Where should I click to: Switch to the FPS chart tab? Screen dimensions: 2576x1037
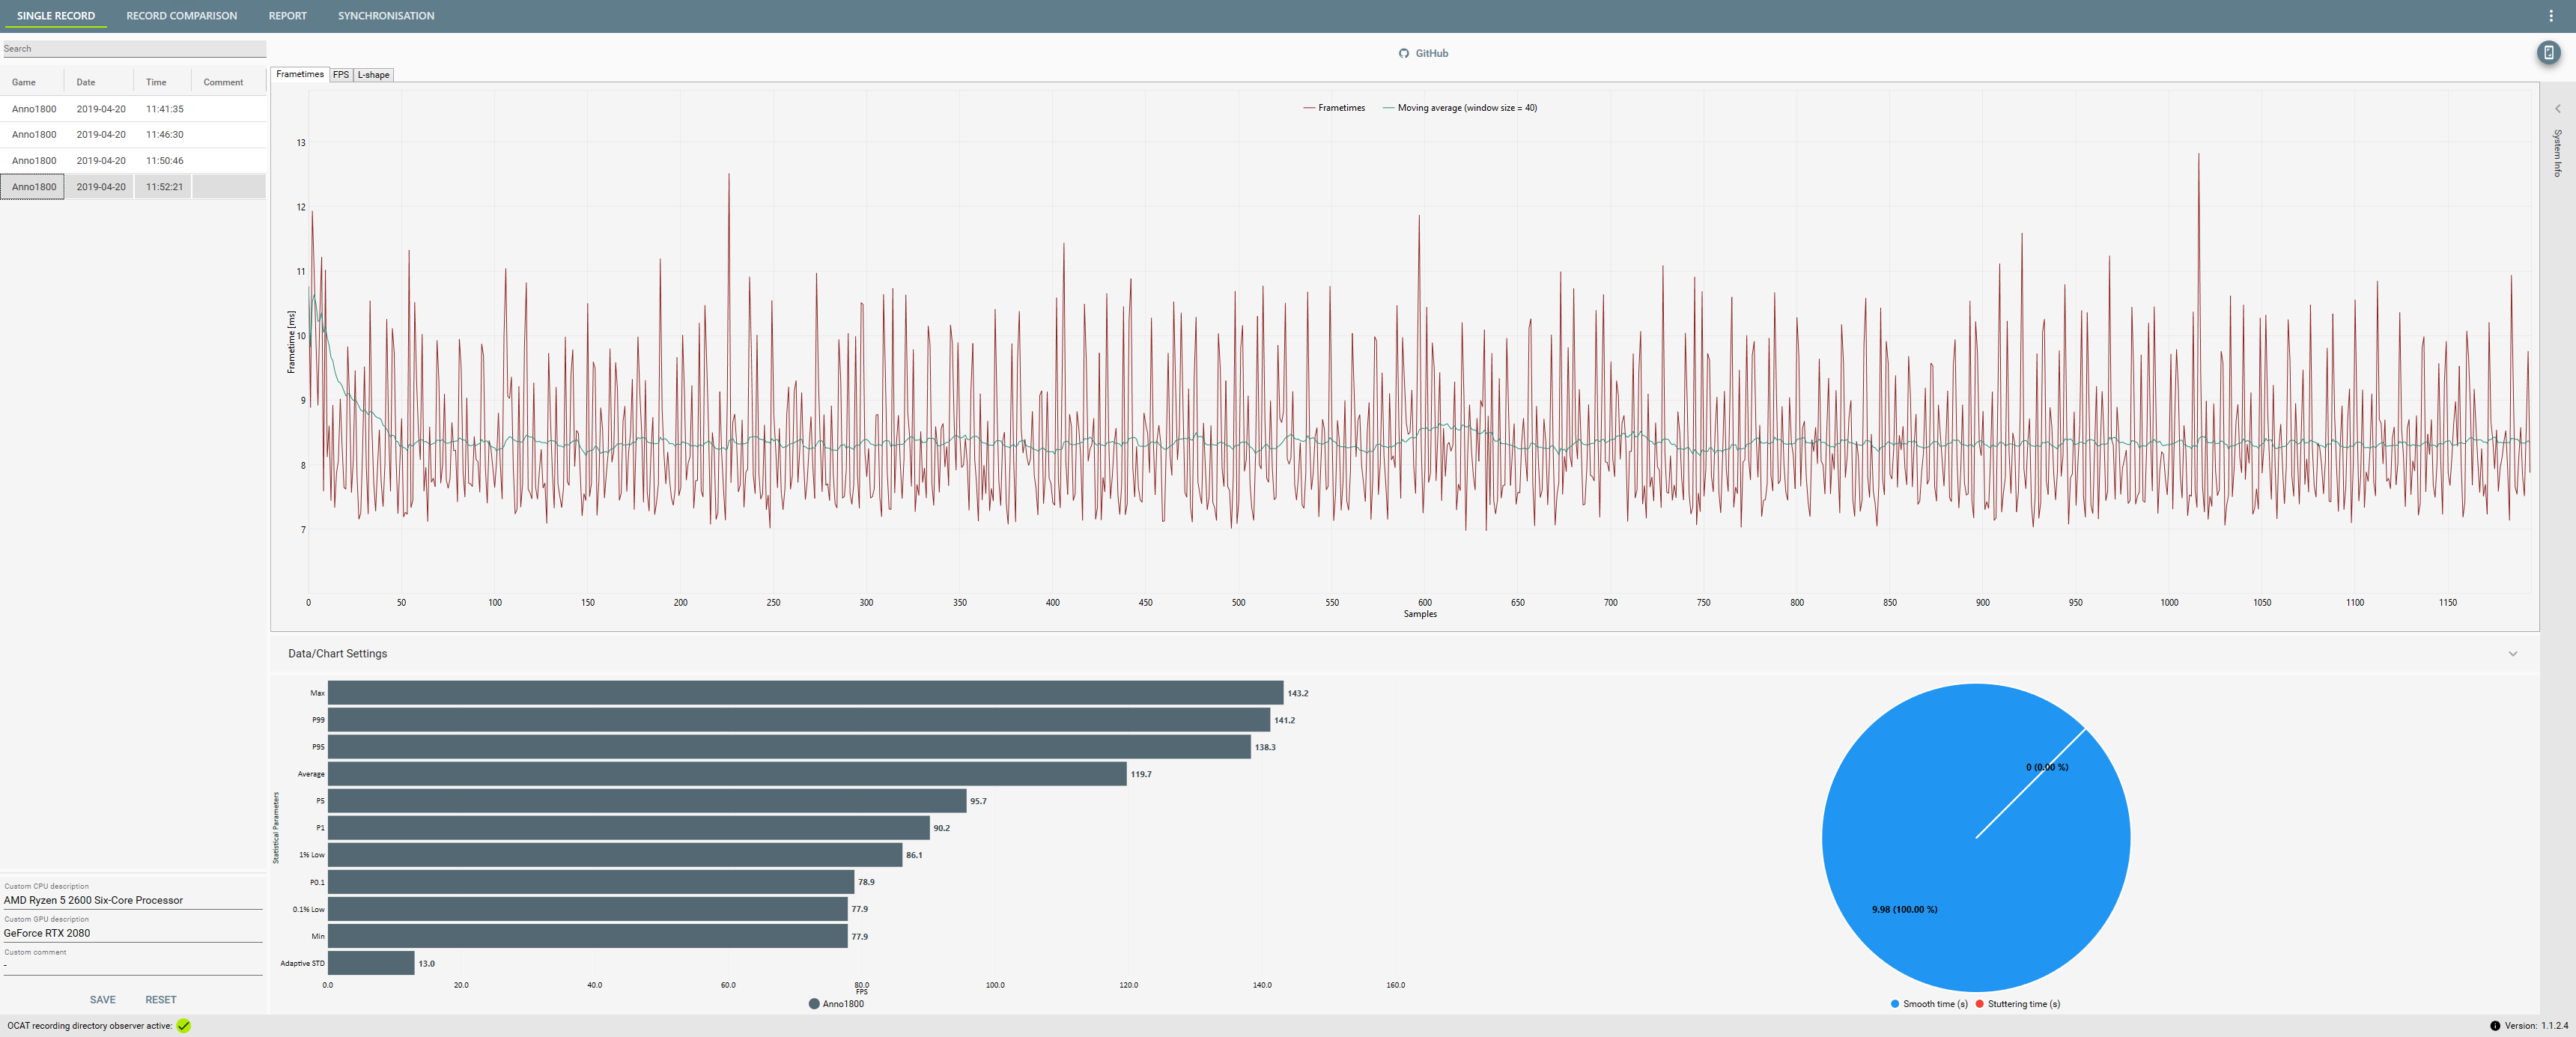(341, 75)
